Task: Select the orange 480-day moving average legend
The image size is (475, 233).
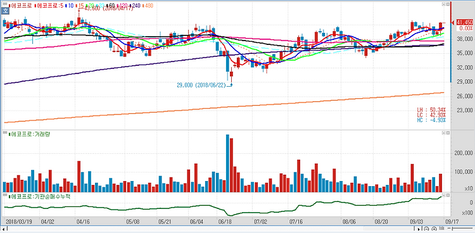Action: (x=148, y=6)
